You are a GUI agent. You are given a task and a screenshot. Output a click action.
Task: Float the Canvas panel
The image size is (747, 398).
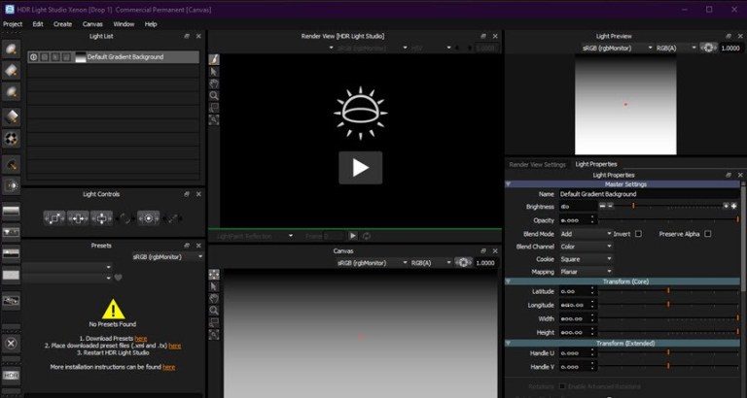point(483,251)
